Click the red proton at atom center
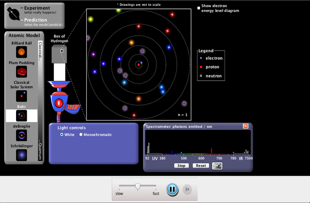Screen dimensions: 310x203 138,64
